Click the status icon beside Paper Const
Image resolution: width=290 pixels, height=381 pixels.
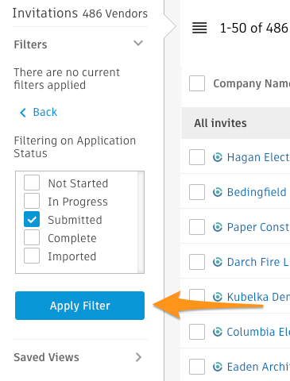point(218,227)
